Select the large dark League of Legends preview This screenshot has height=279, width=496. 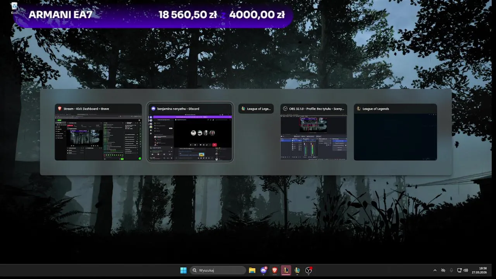pyautogui.click(x=395, y=132)
